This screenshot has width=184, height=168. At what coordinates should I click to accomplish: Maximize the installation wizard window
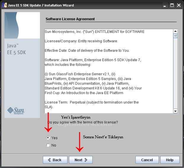(172, 5)
